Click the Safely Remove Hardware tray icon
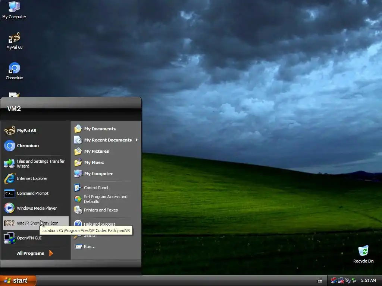Viewport: 382px width, 286px height. tap(354, 280)
